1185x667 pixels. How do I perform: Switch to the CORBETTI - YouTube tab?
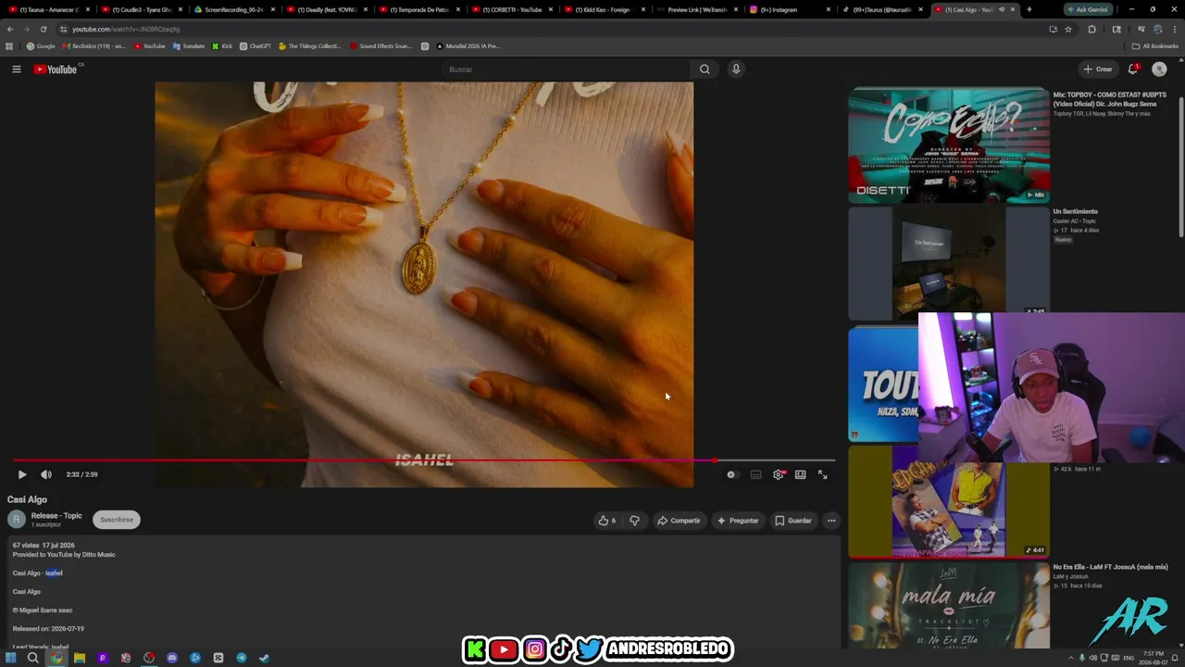pyautogui.click(x=511, y=9)
